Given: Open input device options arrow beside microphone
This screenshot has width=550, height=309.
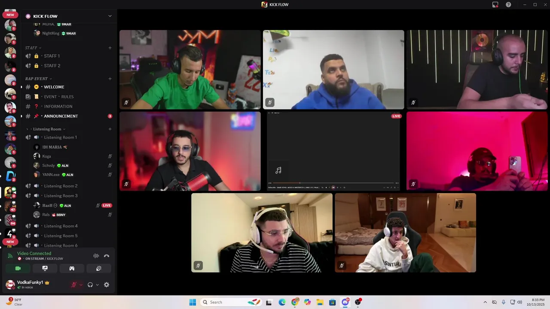Looking at the screenshot, I should pyautogui.click(x=80, y=285).
